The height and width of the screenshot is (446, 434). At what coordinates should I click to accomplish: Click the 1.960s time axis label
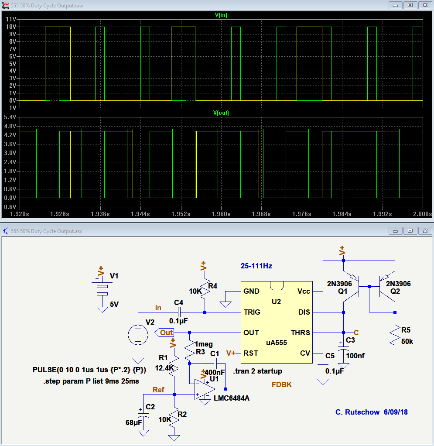coord(221,214)
